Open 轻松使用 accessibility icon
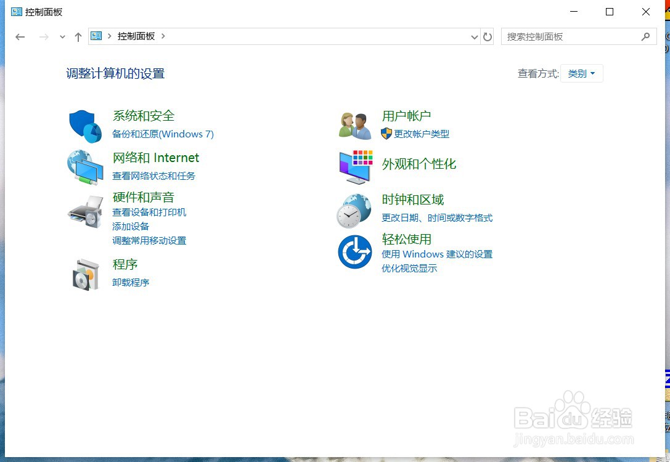This screenshot has width=670, height=462. click(354, 251)
